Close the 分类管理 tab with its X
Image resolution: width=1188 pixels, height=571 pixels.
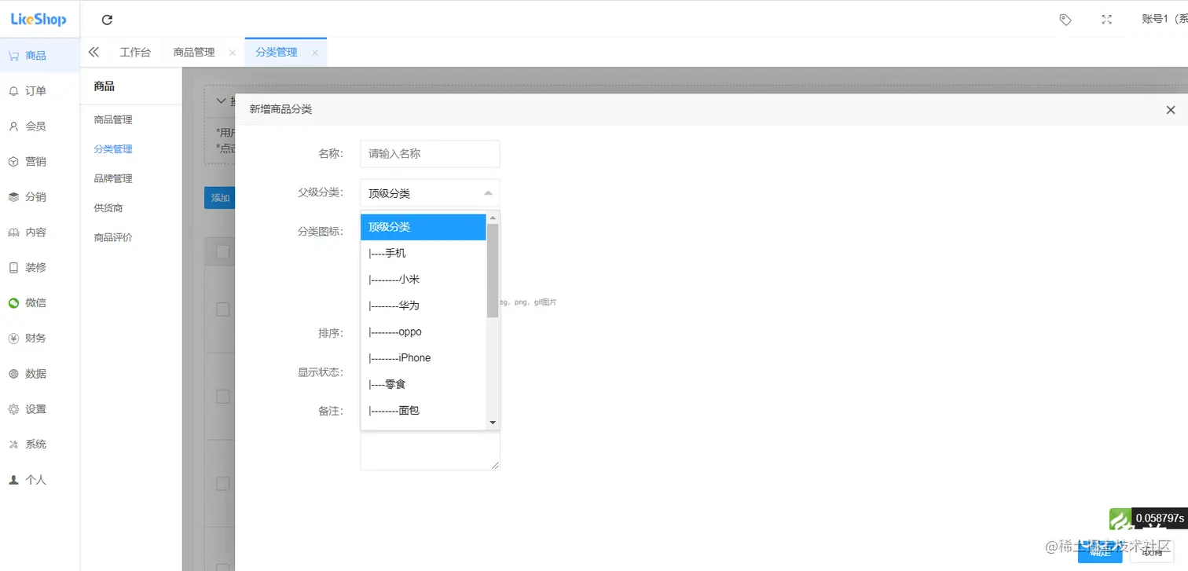click(315, 53)
